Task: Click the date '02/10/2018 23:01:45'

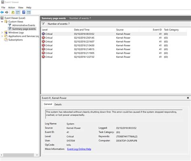Action: coord(84,38)
